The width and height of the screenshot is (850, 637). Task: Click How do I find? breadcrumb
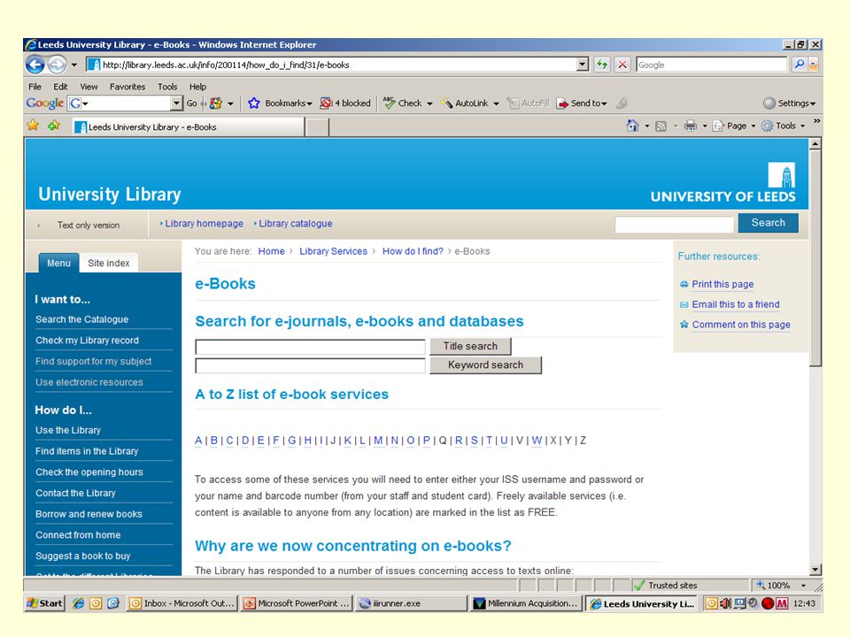[413, 251]
